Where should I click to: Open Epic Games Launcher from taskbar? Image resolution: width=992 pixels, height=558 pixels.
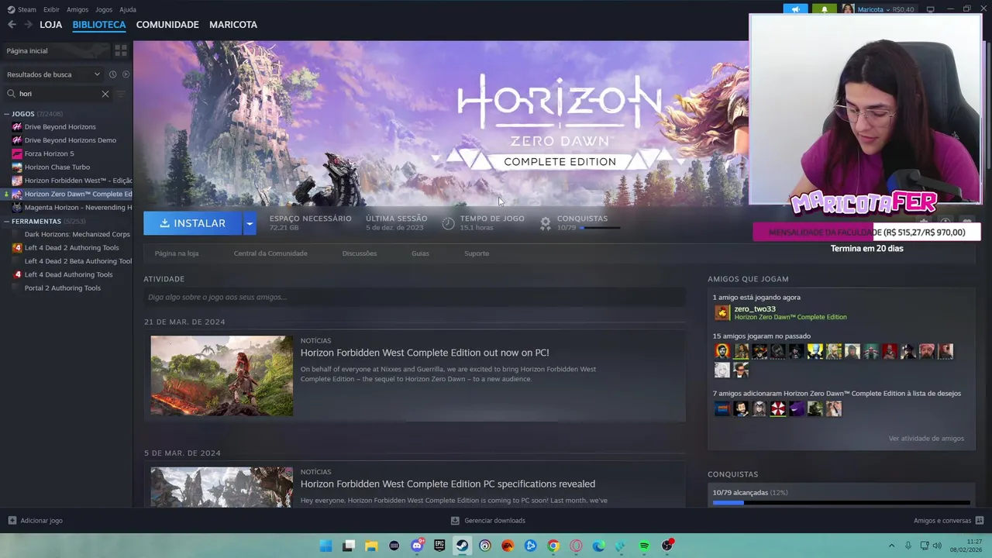click(439, 546)
